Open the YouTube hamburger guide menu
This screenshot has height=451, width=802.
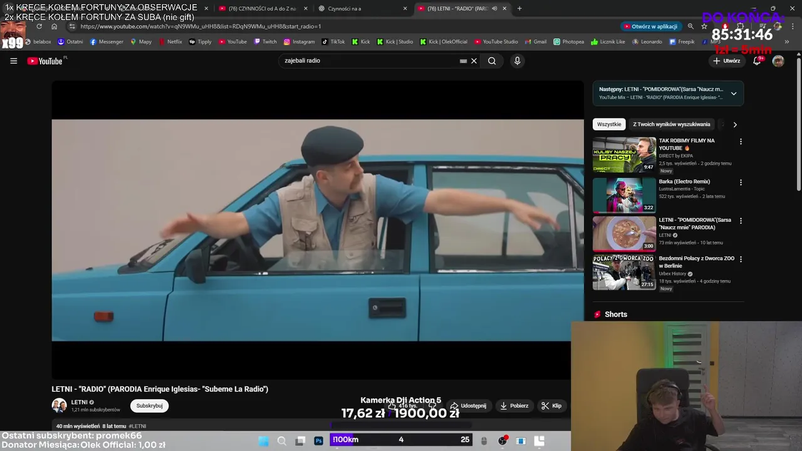[x=13, y=61]
